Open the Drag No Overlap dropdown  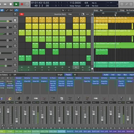(x=130, y=10)
